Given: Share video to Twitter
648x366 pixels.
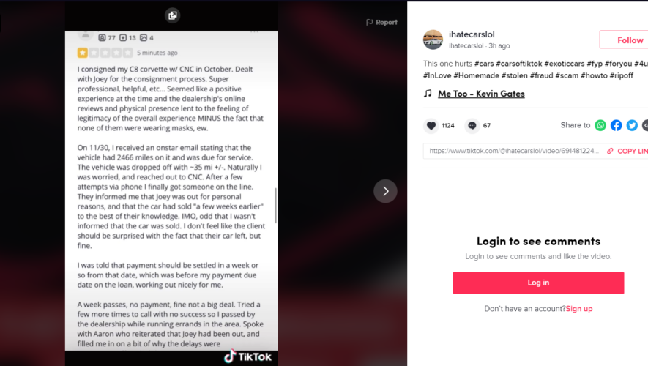Looking at the screenshot, I should click(x=632, y=125).
